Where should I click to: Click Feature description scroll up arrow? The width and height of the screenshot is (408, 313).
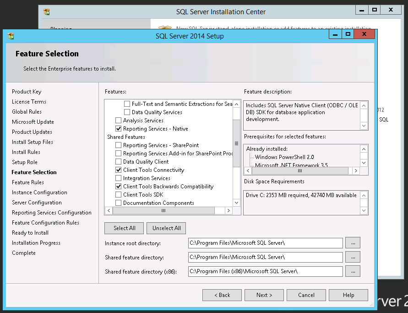pyautogui.click(x=364, y=105)
